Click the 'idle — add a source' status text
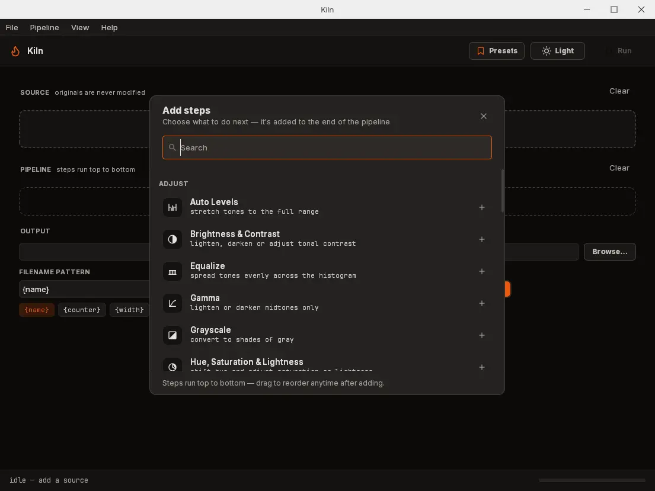The image size is (655, 491). click(49, 480)
